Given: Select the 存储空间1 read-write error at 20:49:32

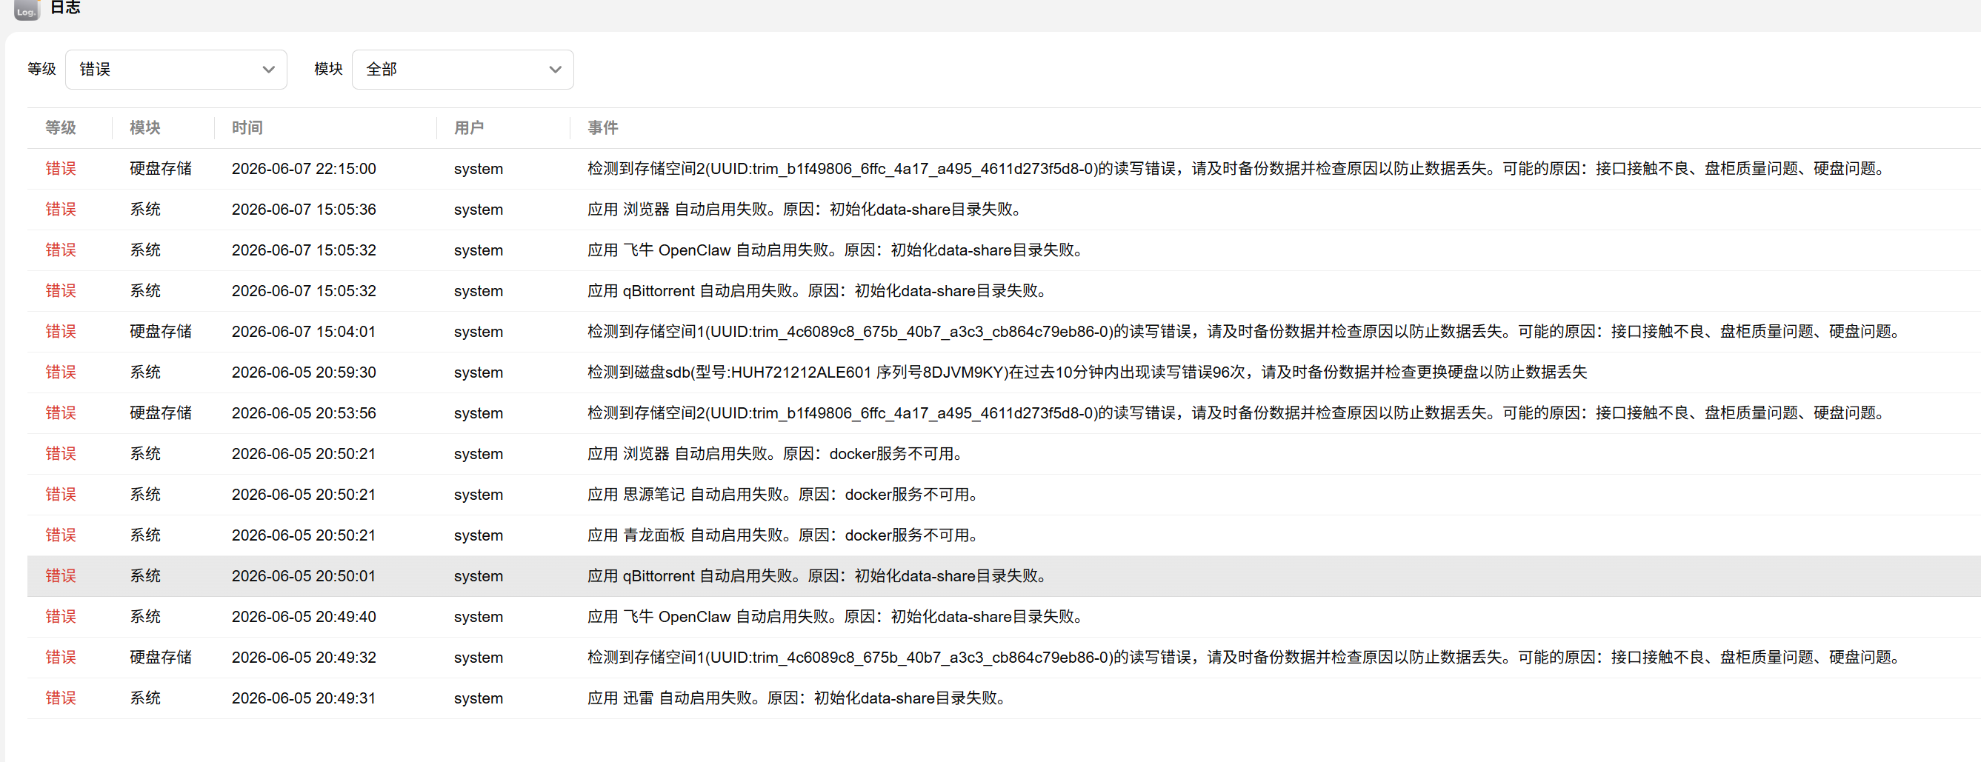Looking at the screenshot, I should [x=1245, y=658].
